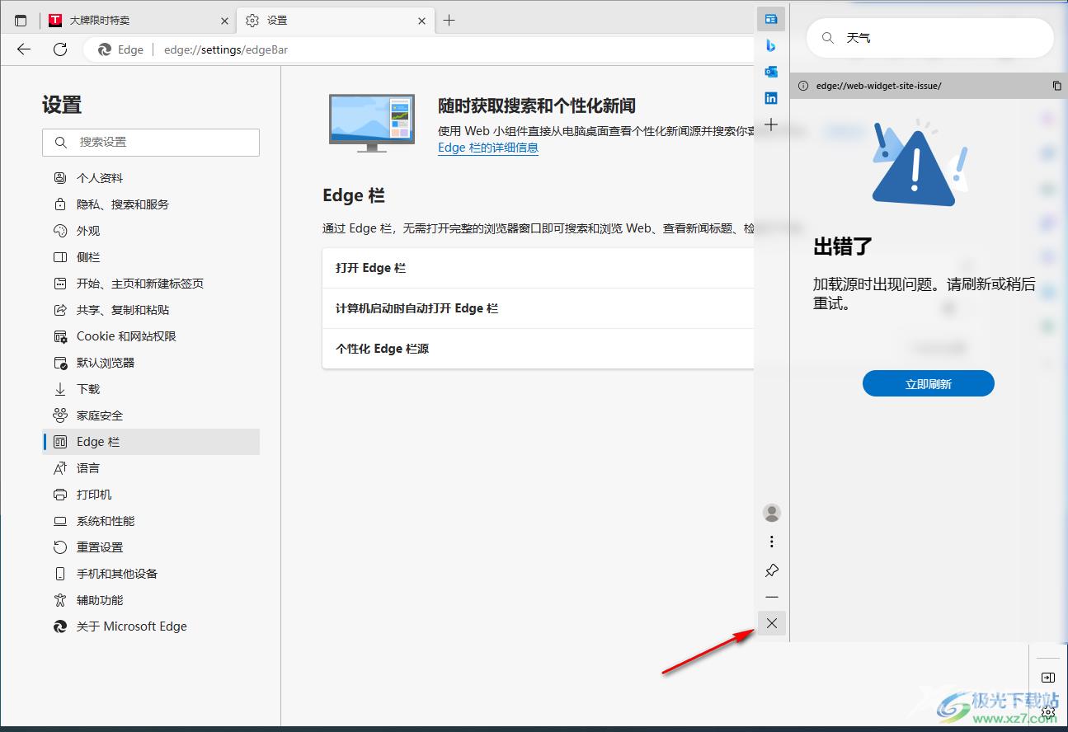
Task: Click the Edge site identity label in address bar
Action: click(121, 49)
